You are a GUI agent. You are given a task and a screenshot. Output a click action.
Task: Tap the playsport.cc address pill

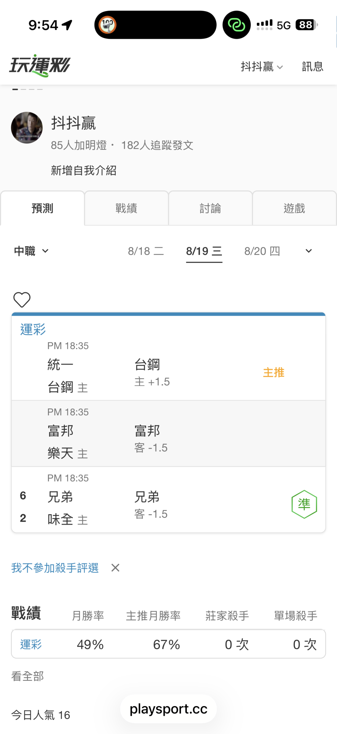click(x=168, y=709)
